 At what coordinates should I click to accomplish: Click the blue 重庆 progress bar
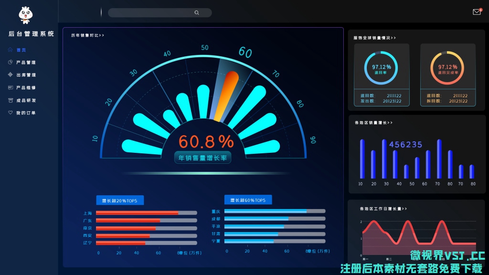coord(266,211)
